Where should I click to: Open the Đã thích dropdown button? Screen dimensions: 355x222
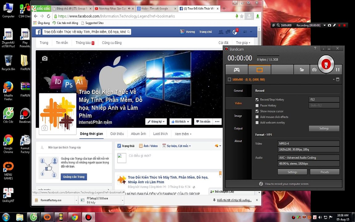[180, 122]
